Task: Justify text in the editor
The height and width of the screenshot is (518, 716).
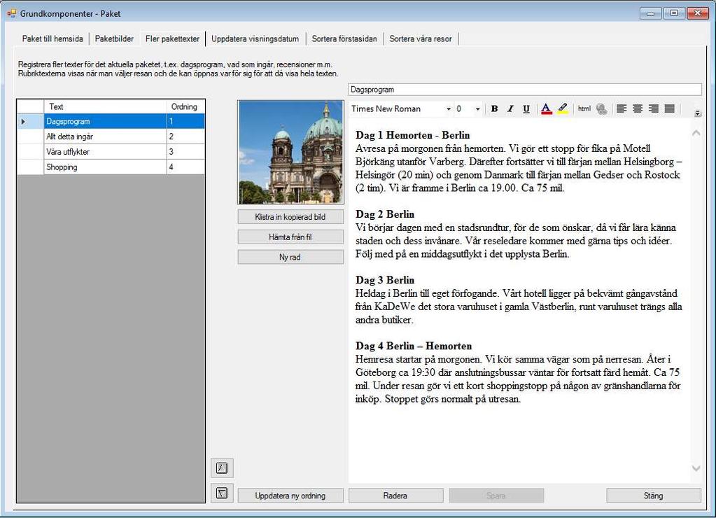Action: [669, 108]
